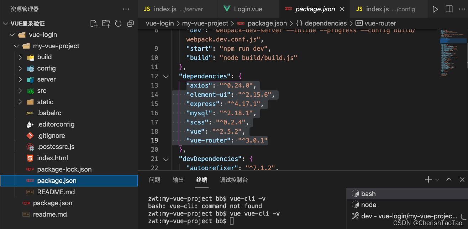Split the editor to the right
This screenshot has width=468, height=229.
[449, 9]
